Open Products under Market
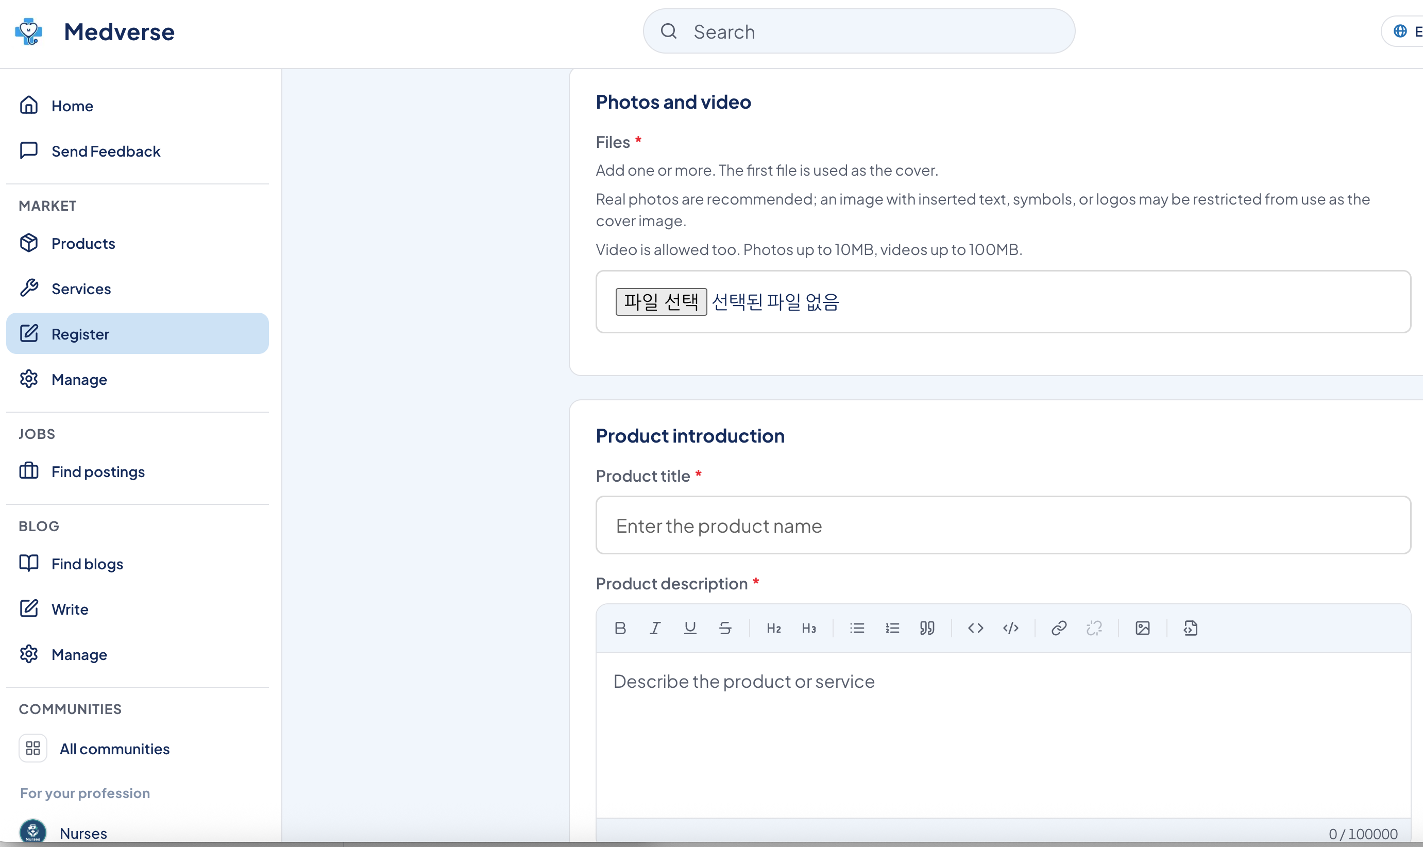Viewport: 1423px width, 847px height. pos(138,243)
